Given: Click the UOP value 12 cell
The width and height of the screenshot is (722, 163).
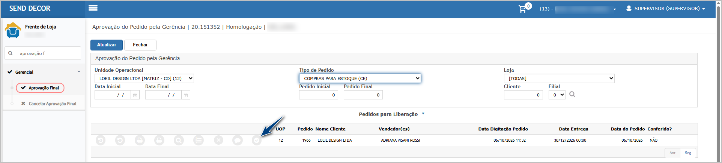Looking at the screenshot, I should click(x=281, y=140).
